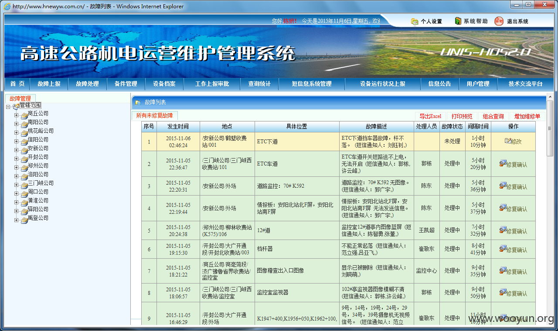Click the 南阳公司 folder icon
The height and width of the screenshot is (331, 558).
pyautogui.click(x=24, y=124)
